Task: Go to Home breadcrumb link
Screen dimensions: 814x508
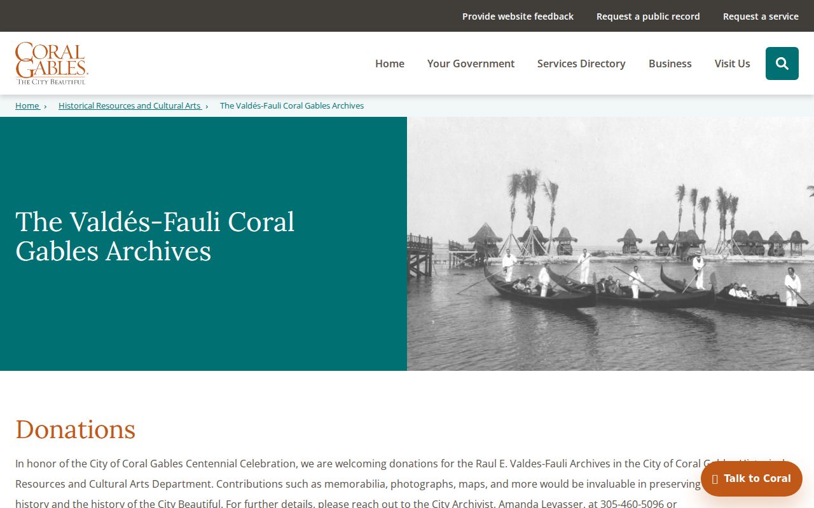Action: coord(27,105)
